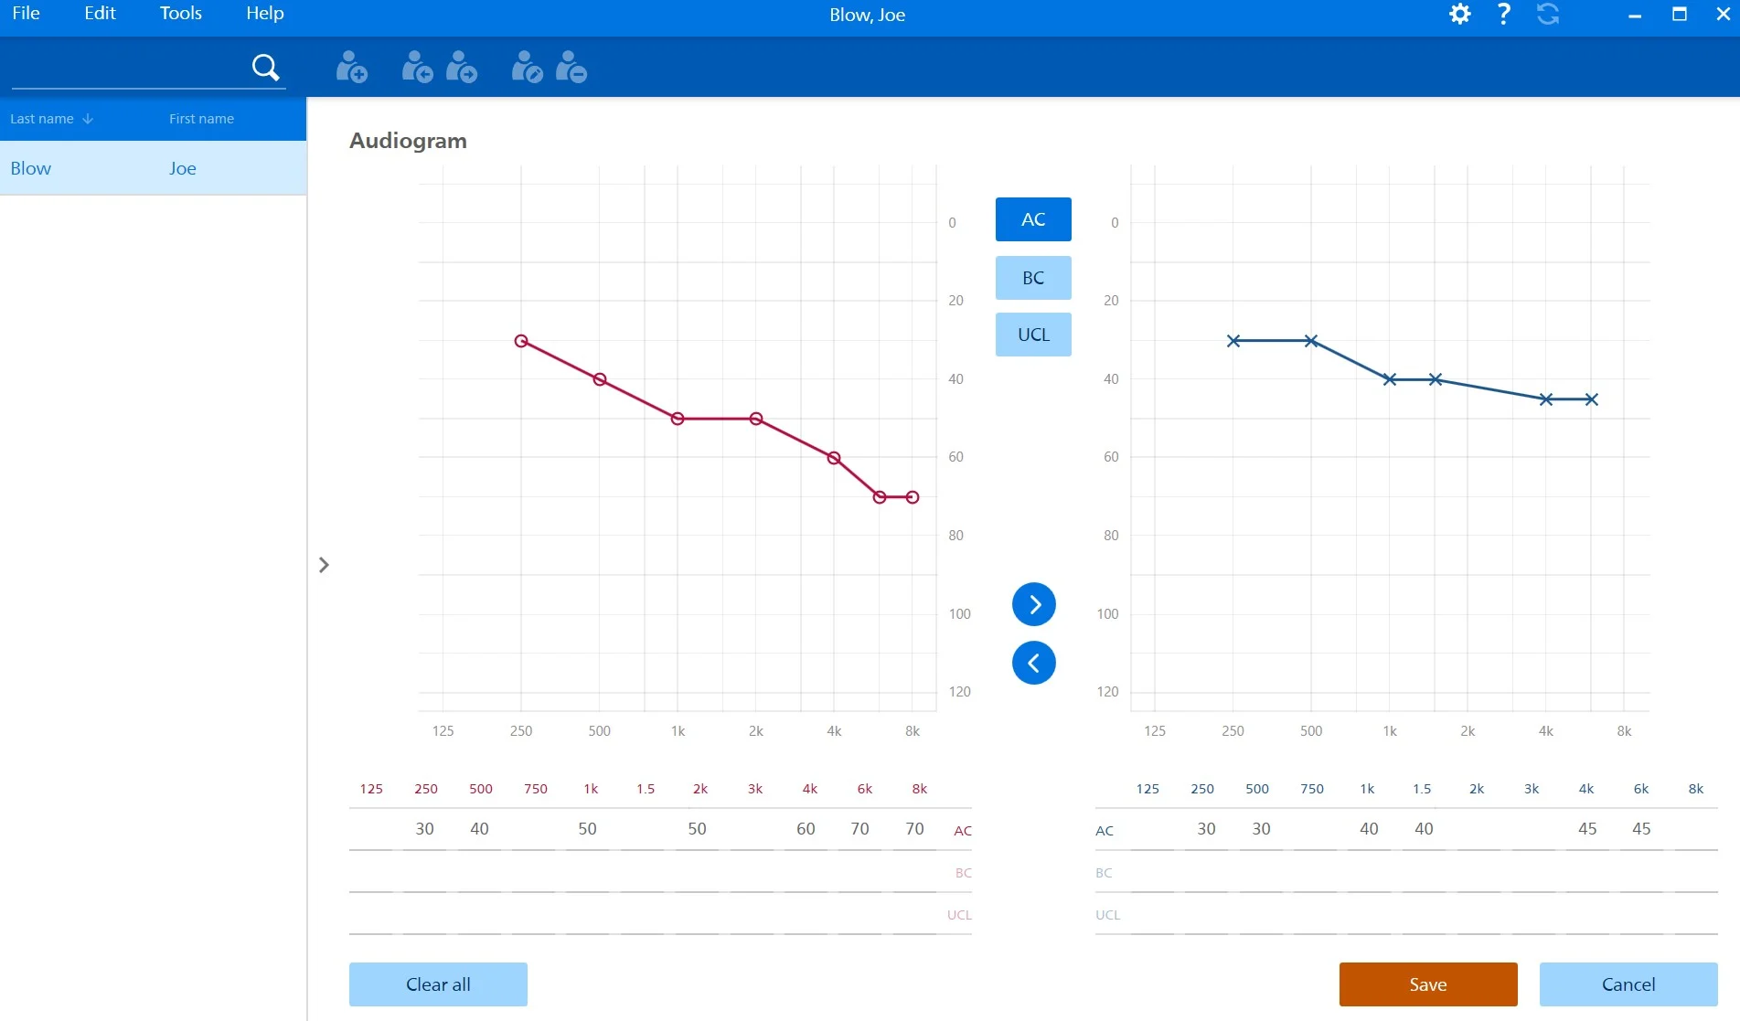Screen dimensions: 1740x1021
Task: Click the edit client icon
Action: [x=527, y=67]
